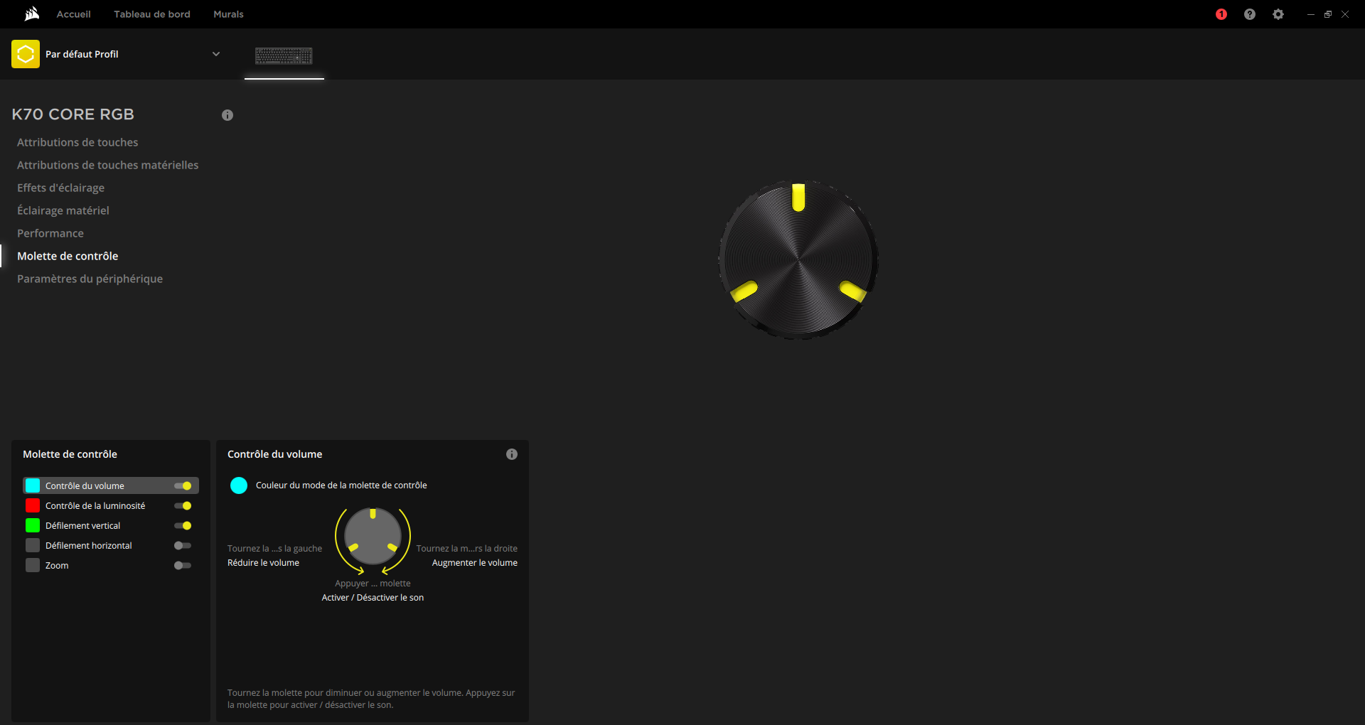Restore down the iCUE window
This screenshot has width=1365, height=725.
tap(1327, 14)
